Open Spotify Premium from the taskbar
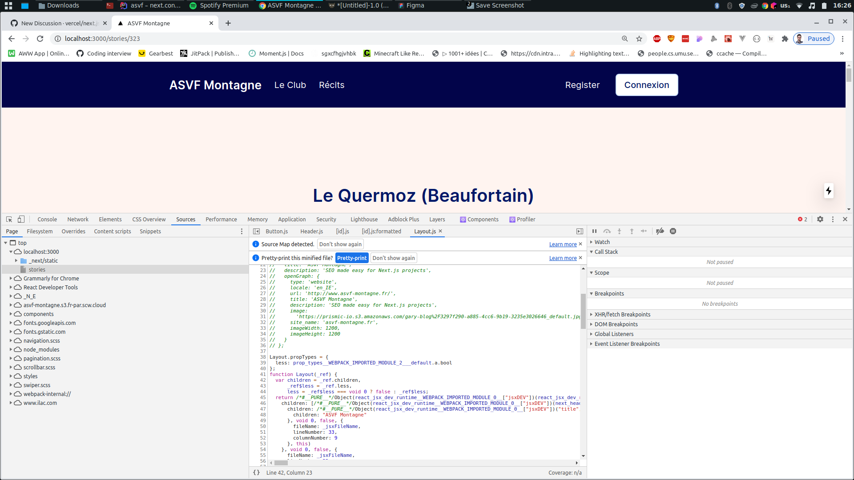This screenshot has width=854, height=480. [x=219, y=5]
